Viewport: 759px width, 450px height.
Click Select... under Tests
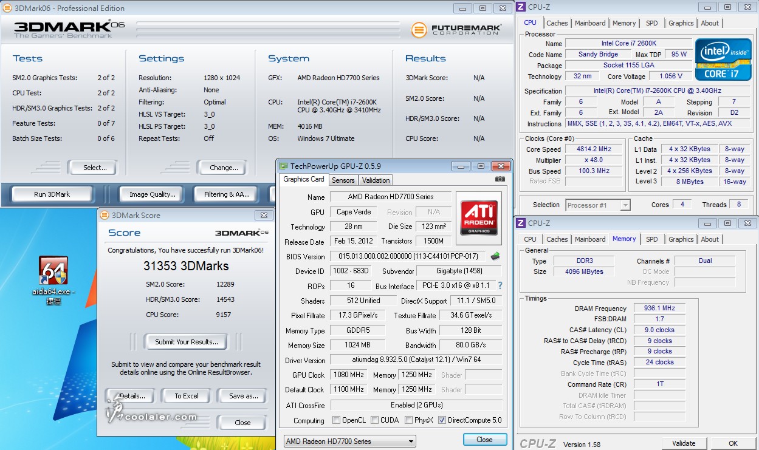click(92, 168)
